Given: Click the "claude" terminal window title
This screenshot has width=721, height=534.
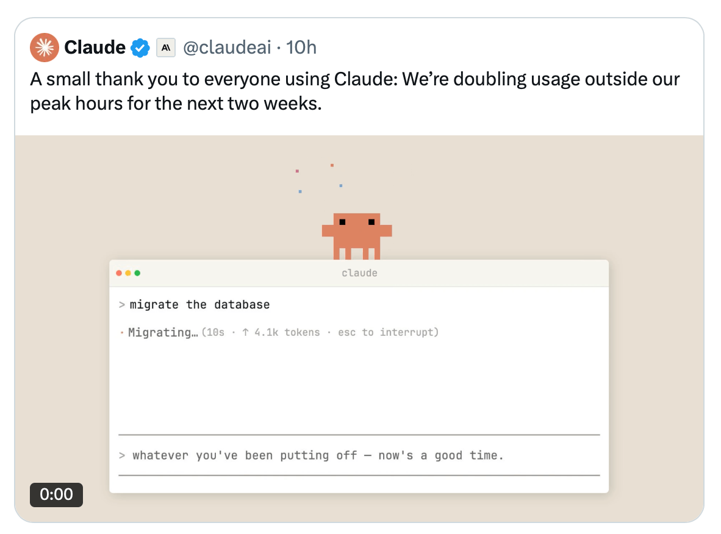Looking at the screenshot, I should [x=359, y=273].
